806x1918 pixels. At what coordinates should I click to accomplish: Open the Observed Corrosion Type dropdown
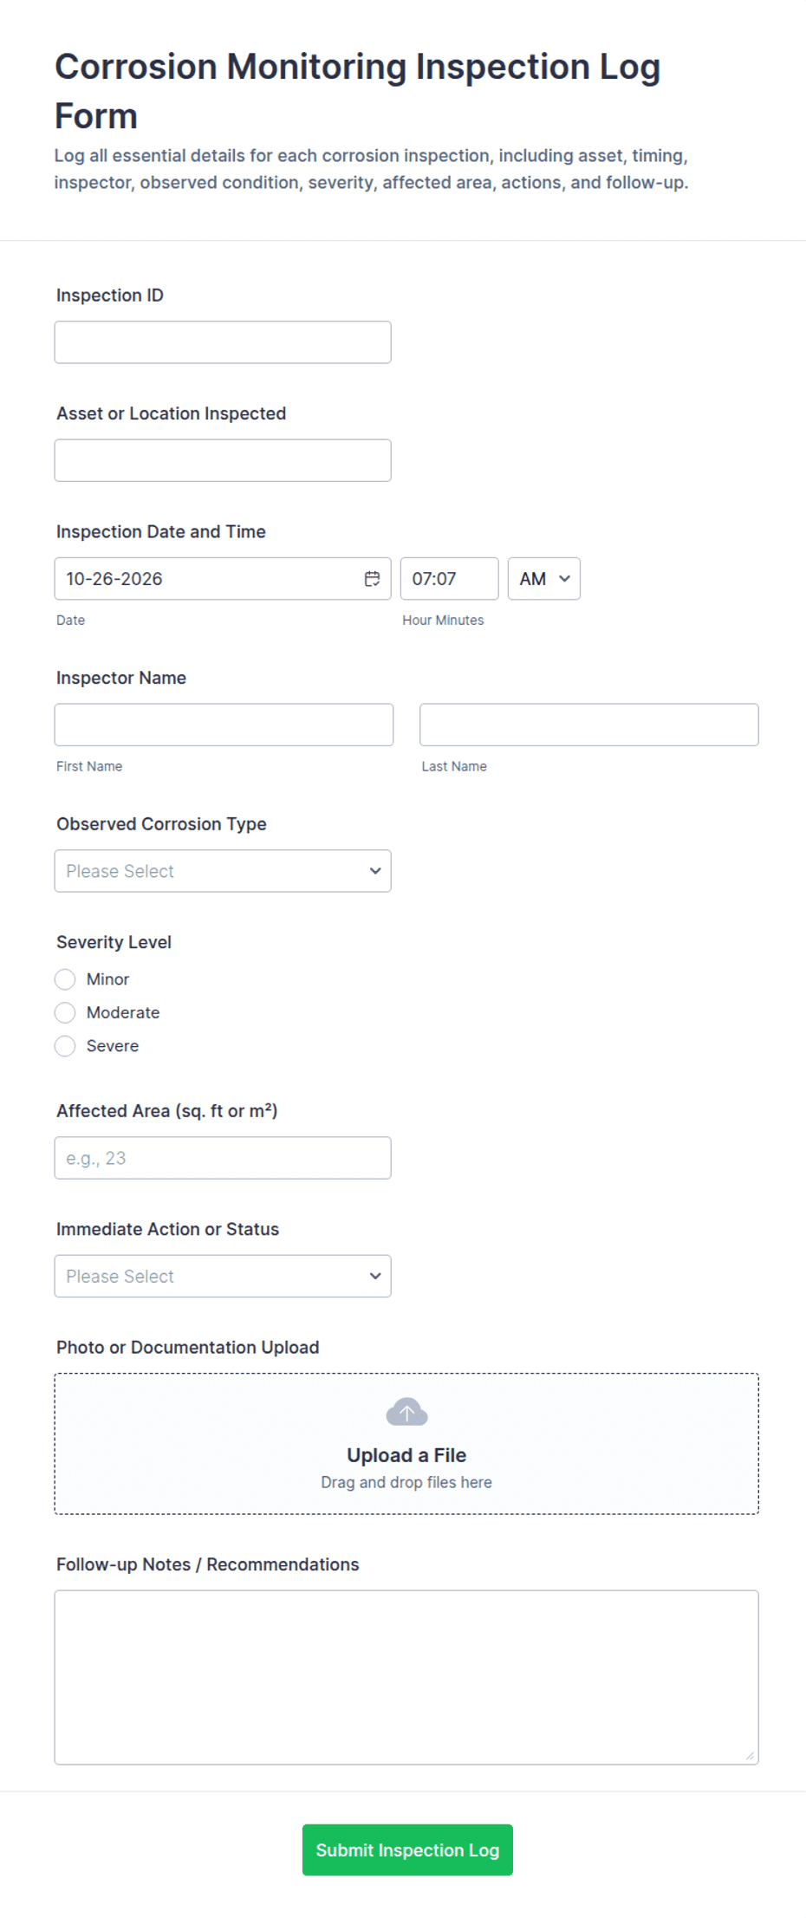click(223, 871)
